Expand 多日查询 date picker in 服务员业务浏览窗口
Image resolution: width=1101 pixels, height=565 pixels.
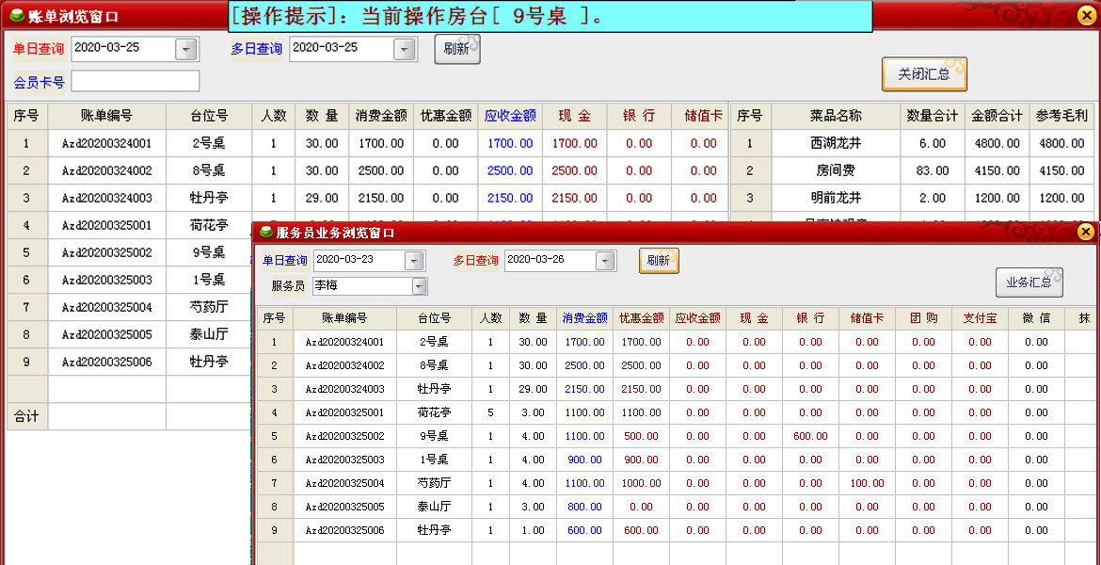click(605, 261)
